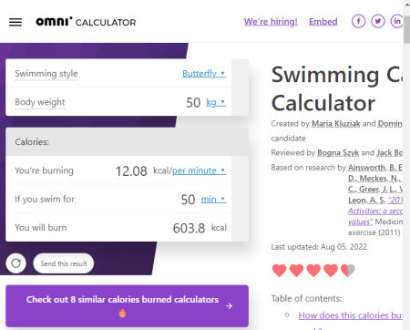
Task: Change body weight unit from kg
Action: click(x=216, y=102)
